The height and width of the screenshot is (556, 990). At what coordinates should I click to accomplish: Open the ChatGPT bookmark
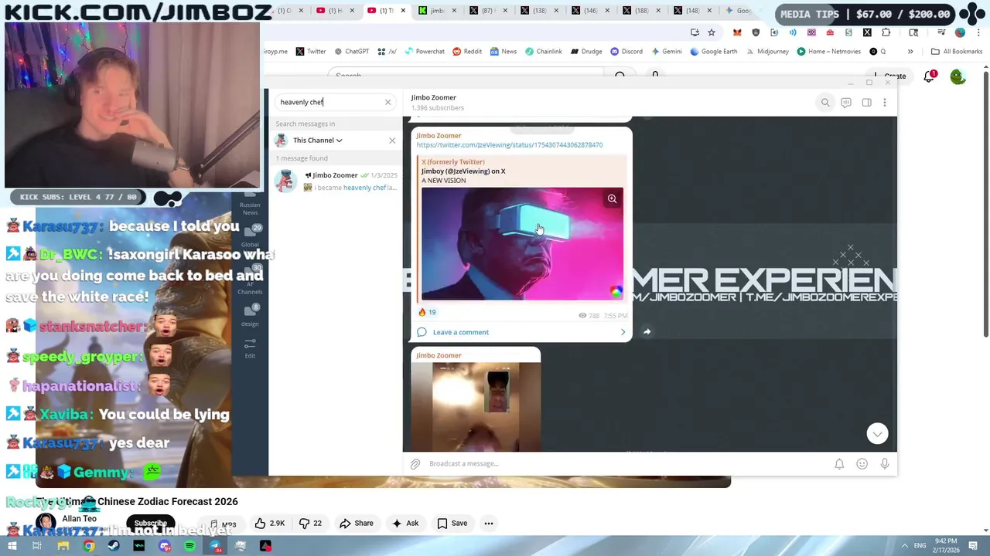351,52
